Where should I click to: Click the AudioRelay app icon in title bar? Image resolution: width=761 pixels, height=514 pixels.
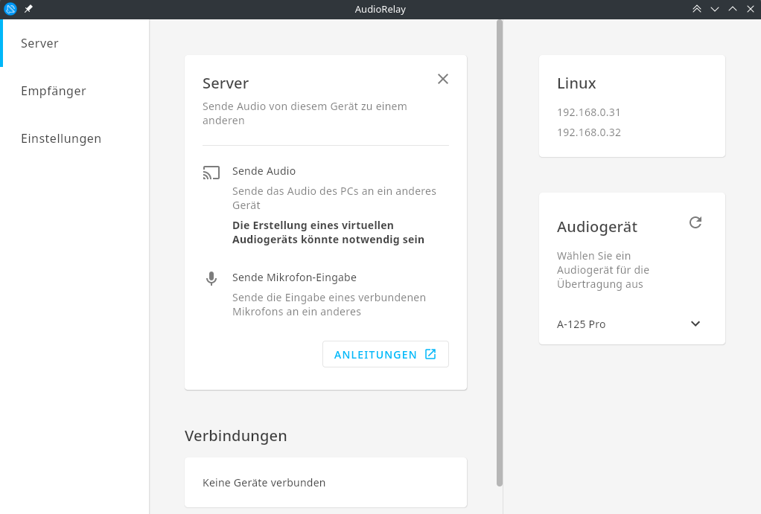point(10,9)
